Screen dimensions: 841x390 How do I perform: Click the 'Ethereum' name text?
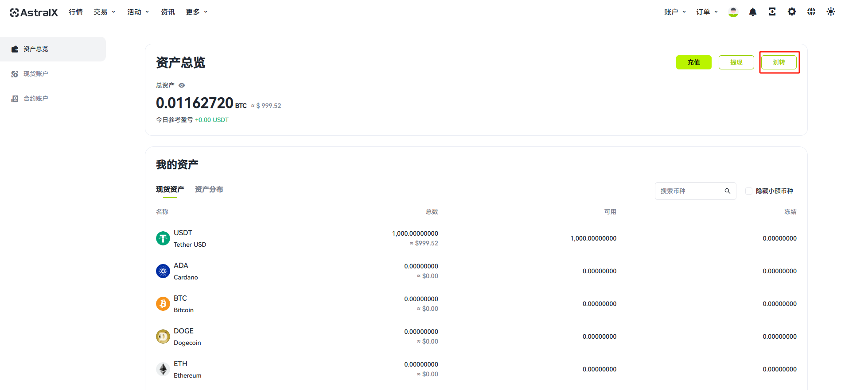pos(187,375)
